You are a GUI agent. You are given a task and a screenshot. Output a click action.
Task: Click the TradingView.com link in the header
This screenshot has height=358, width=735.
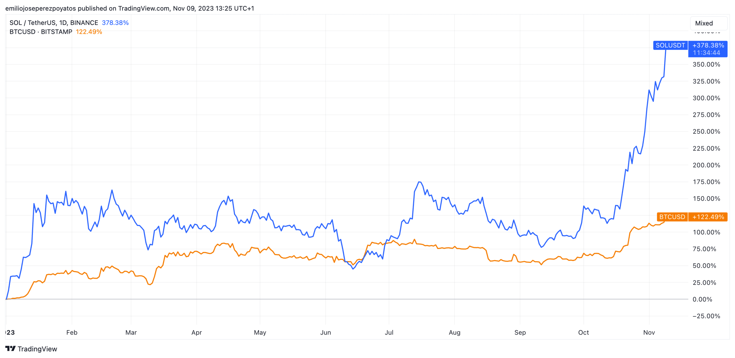[141, 8]
